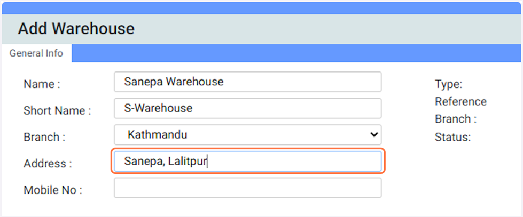Click the Add Warehouse heading

click(x=76, y=29)
